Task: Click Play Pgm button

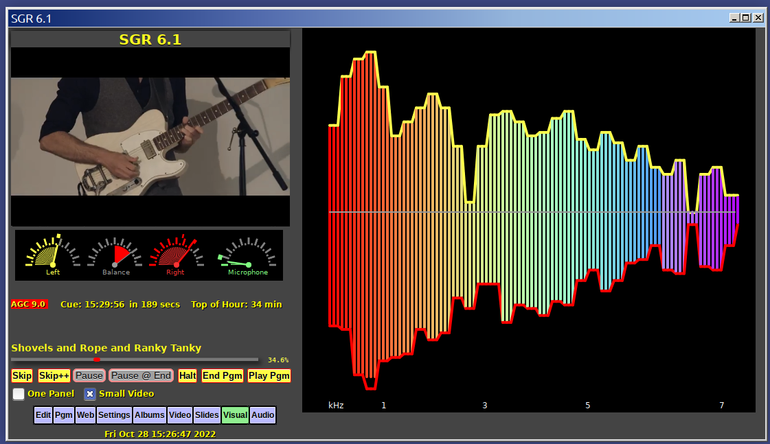Action: [269, 376]
